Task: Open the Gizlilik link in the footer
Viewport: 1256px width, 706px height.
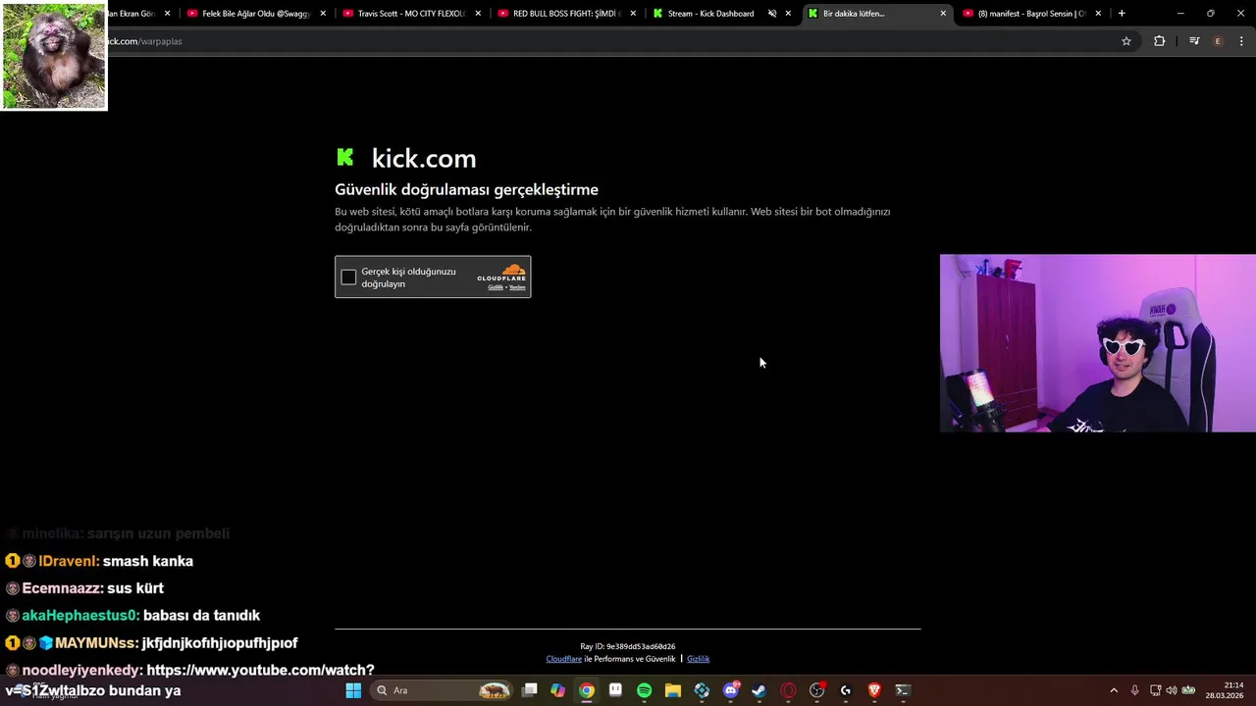Action: click(x=698, y=659)
